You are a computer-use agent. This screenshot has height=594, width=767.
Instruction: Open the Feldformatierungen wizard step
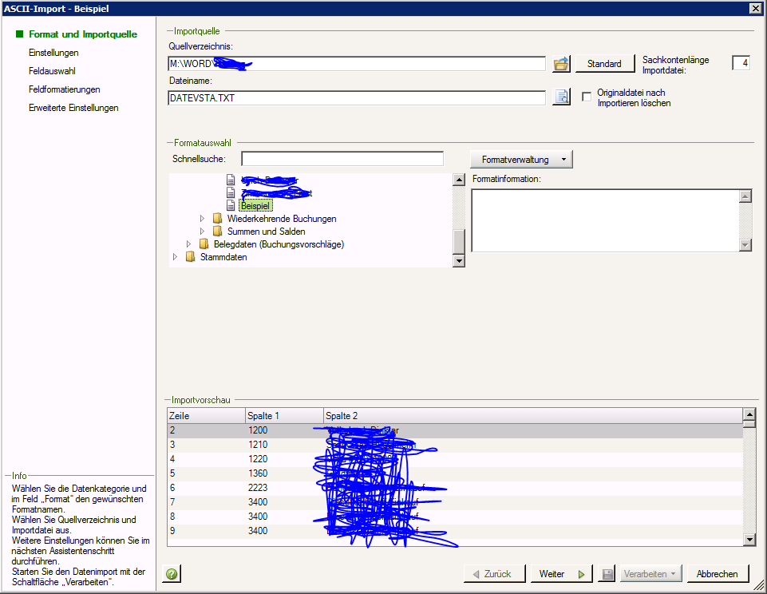pos(64,89)
